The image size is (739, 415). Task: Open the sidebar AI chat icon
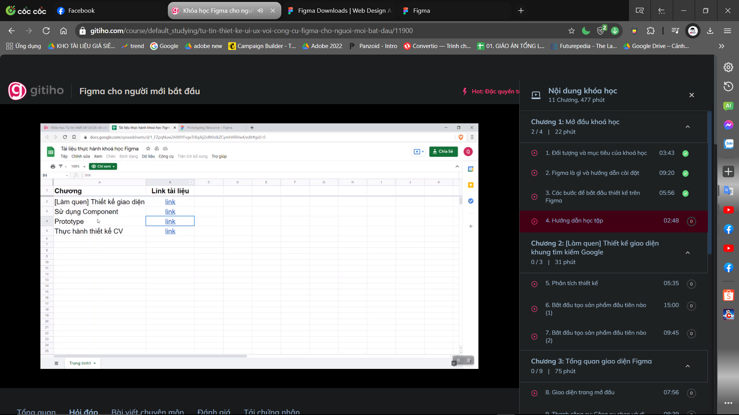pyautogui.click(x=728, y=106)
